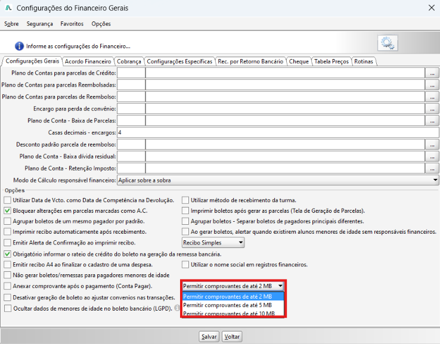Open the Modo de Cálculo responsável financeiro dropdown
Screen dimensions: 440x344
[x=278, y=180]
